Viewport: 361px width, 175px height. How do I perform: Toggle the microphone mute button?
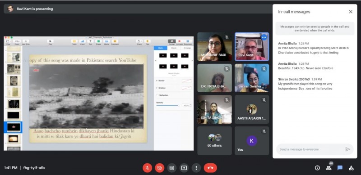148,168
